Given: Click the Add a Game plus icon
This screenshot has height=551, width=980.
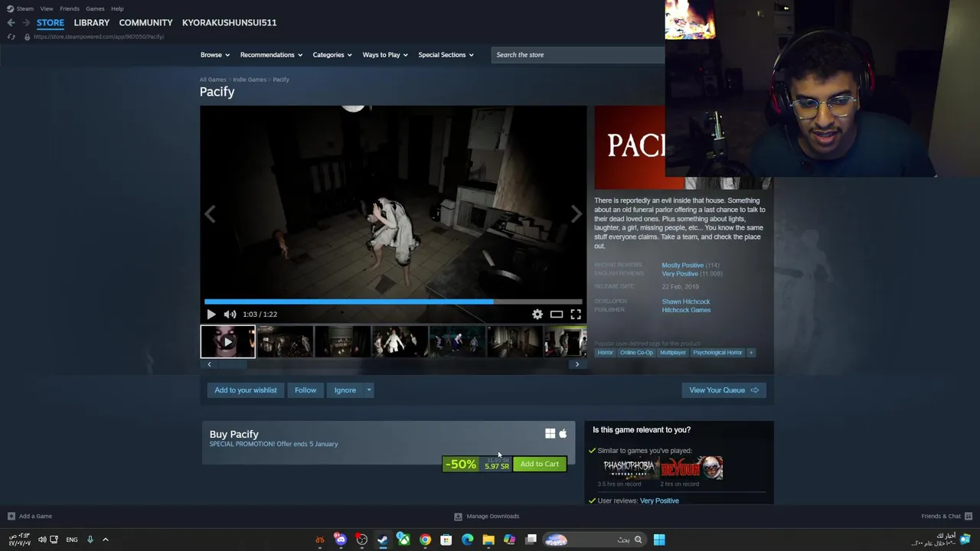Looking at the screenshot, I should pos(11,516).
